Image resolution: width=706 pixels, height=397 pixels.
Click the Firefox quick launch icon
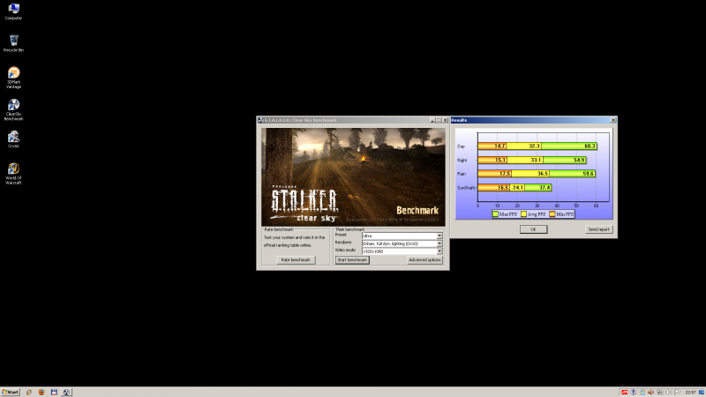[x=41, y=392]
